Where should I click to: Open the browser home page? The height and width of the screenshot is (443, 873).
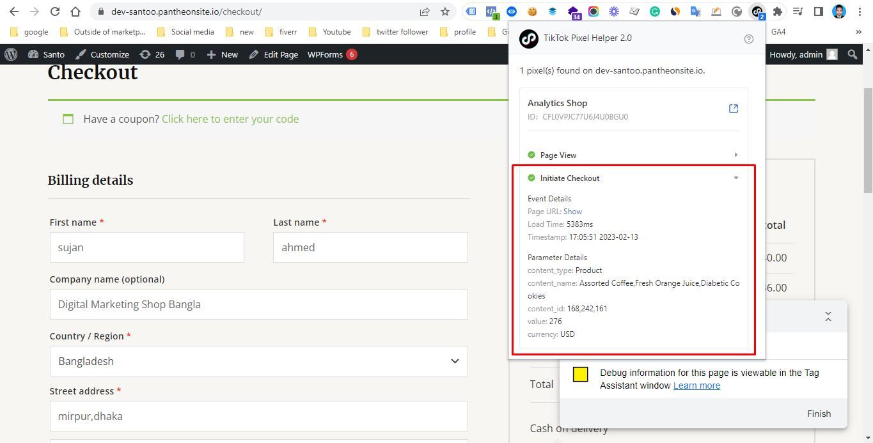point(75,12)
